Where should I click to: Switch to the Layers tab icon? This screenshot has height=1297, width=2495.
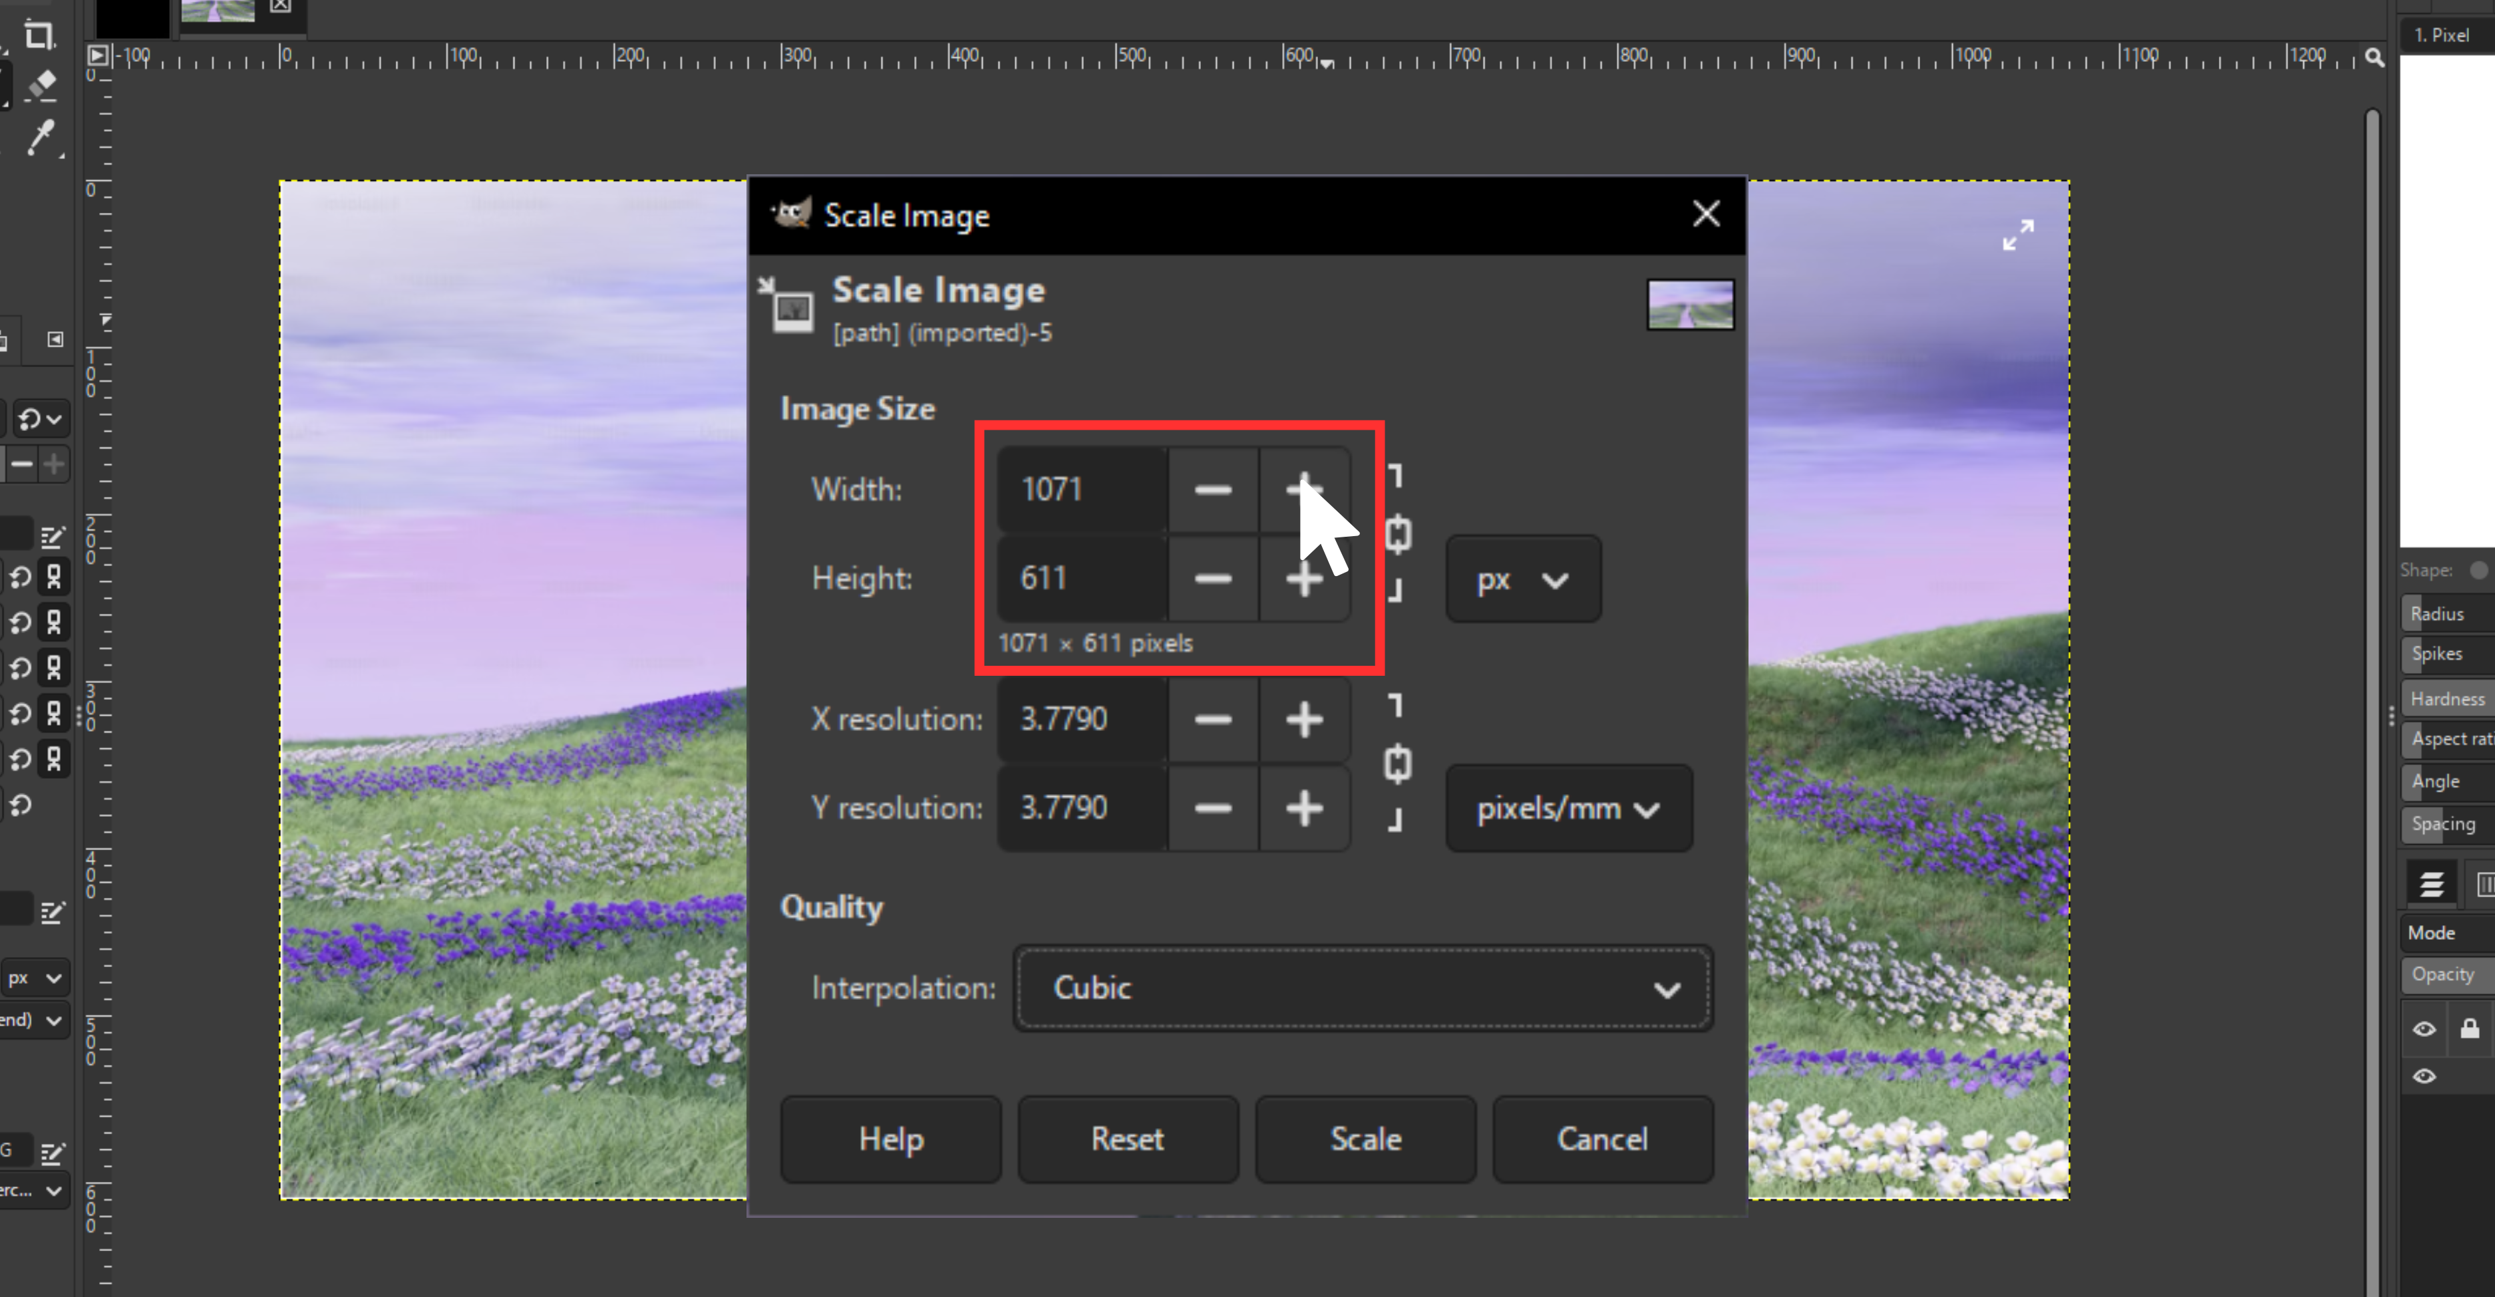[2432, 884]
